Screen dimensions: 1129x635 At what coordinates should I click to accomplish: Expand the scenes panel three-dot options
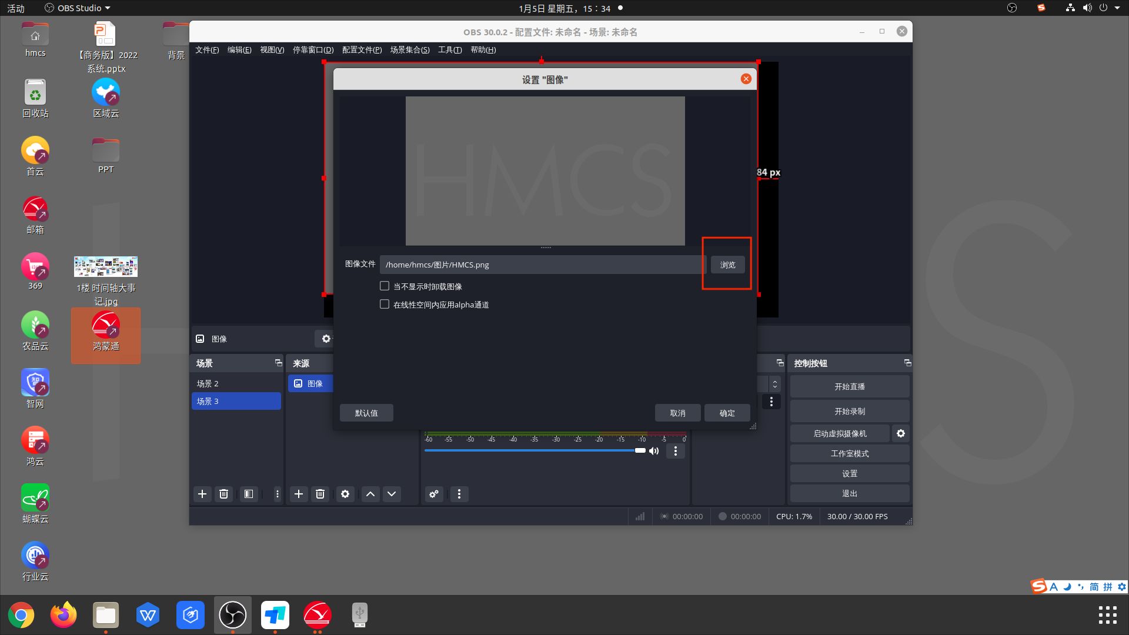click(277, 494)
